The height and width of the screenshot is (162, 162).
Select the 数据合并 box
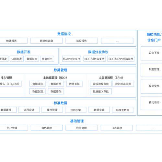56,84
